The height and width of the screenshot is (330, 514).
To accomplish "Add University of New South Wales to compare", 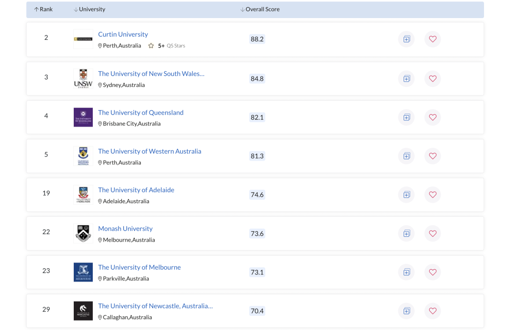I will click(406, 78).
